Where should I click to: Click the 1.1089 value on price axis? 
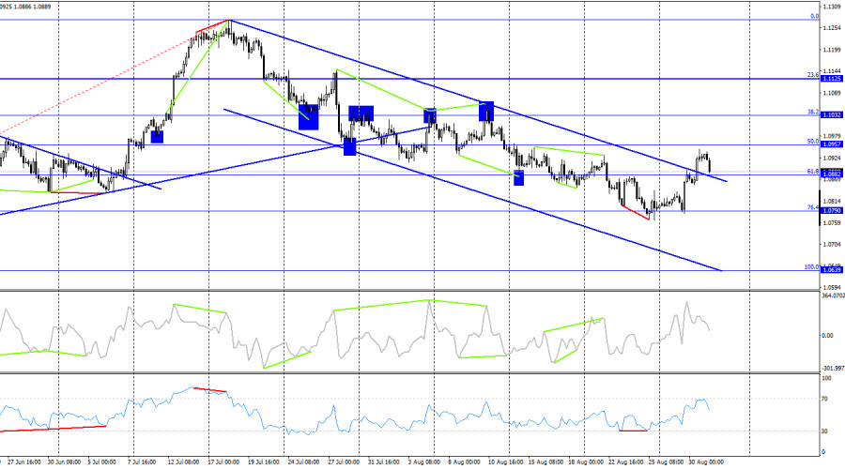pos(832,93)
